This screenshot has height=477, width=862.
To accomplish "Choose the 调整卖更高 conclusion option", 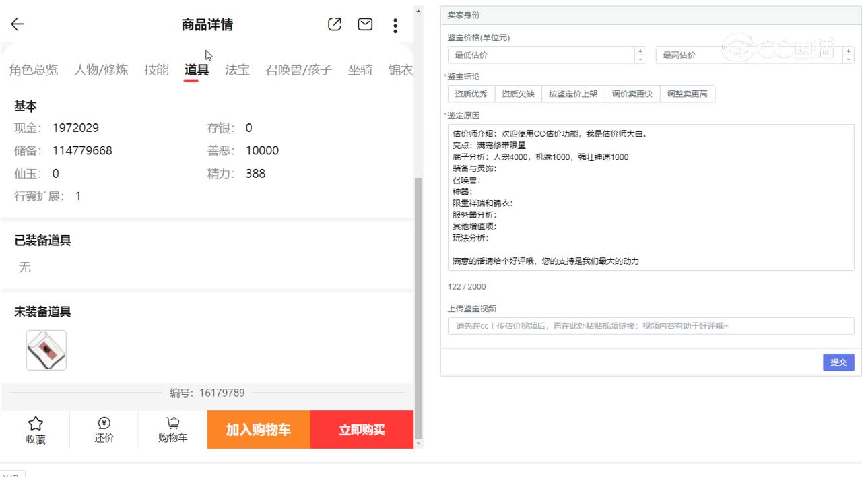I will 688,94.
